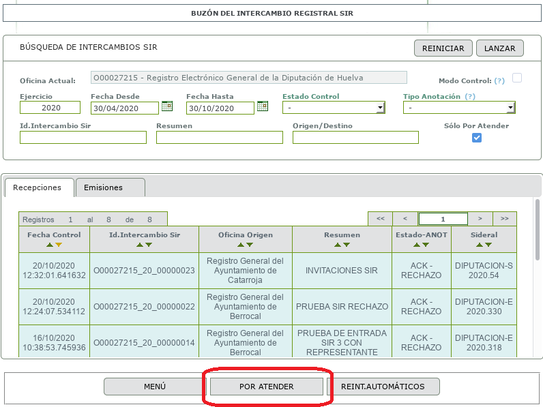Sort Oficina Origen column descending
The width and height of the screenshot is (543, 407).
click(250, 245)
